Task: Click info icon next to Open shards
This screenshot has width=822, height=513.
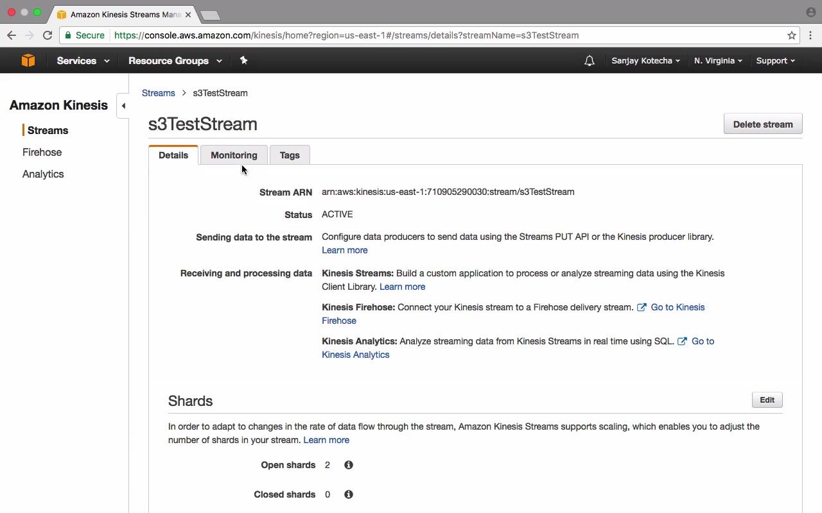Action: point(349,465)
